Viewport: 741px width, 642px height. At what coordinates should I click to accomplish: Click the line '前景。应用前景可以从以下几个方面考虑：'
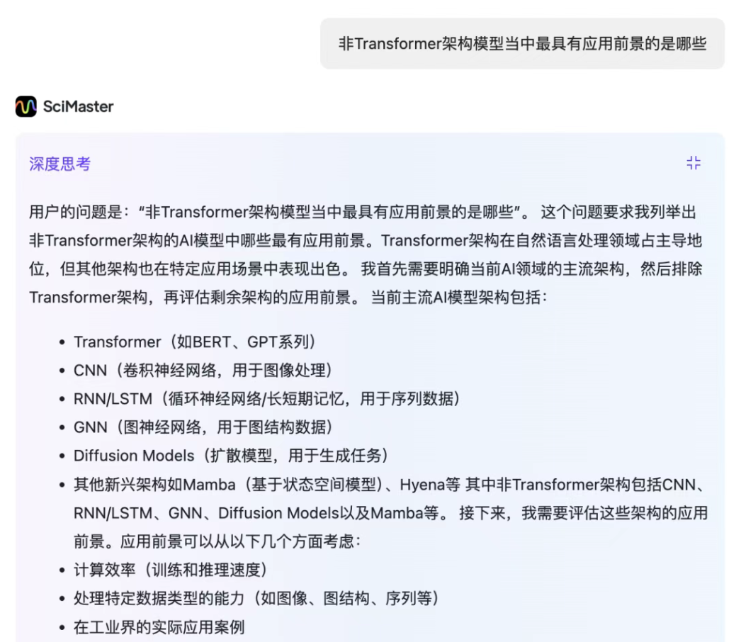tap(217, 541)
